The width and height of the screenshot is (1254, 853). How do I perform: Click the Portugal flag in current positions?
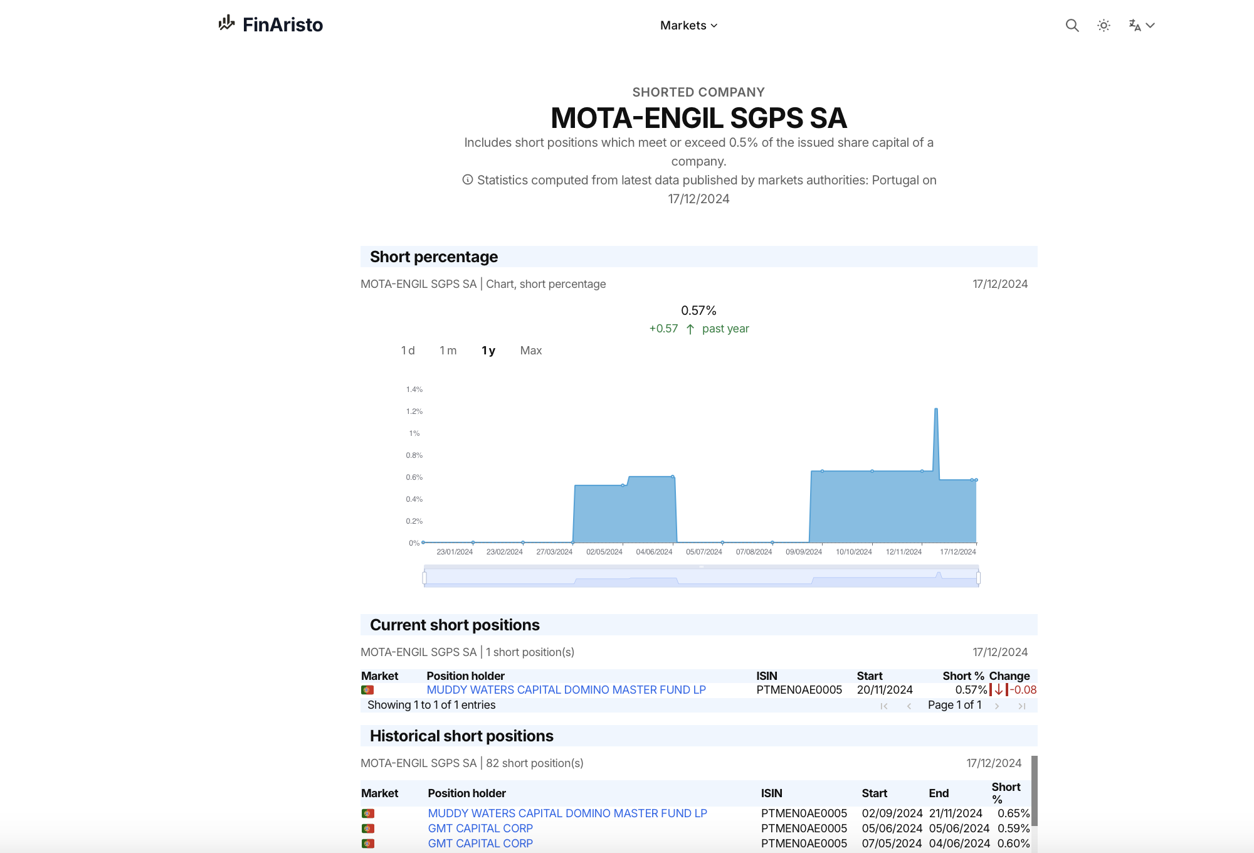[367, 690]
